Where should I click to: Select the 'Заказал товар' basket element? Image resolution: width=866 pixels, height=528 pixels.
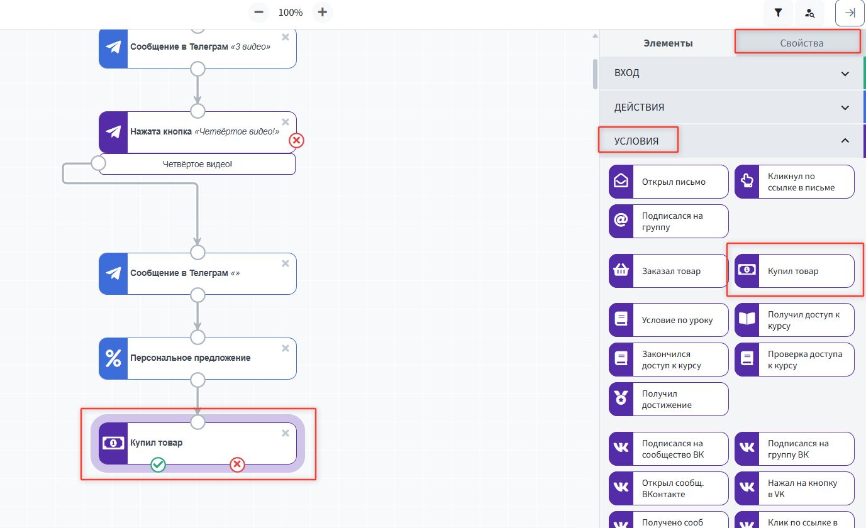[x=668, y=271]
